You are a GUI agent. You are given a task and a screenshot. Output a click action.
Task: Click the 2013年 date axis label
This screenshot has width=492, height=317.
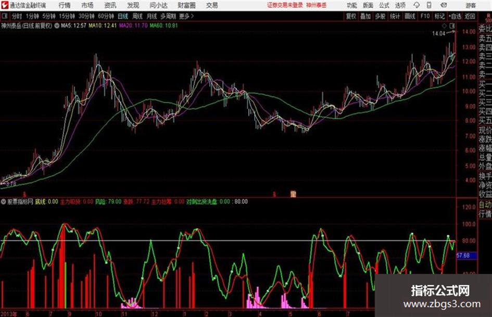click(x=9, y=314)
